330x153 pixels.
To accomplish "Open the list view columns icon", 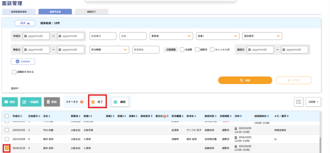I will point(298,102).
